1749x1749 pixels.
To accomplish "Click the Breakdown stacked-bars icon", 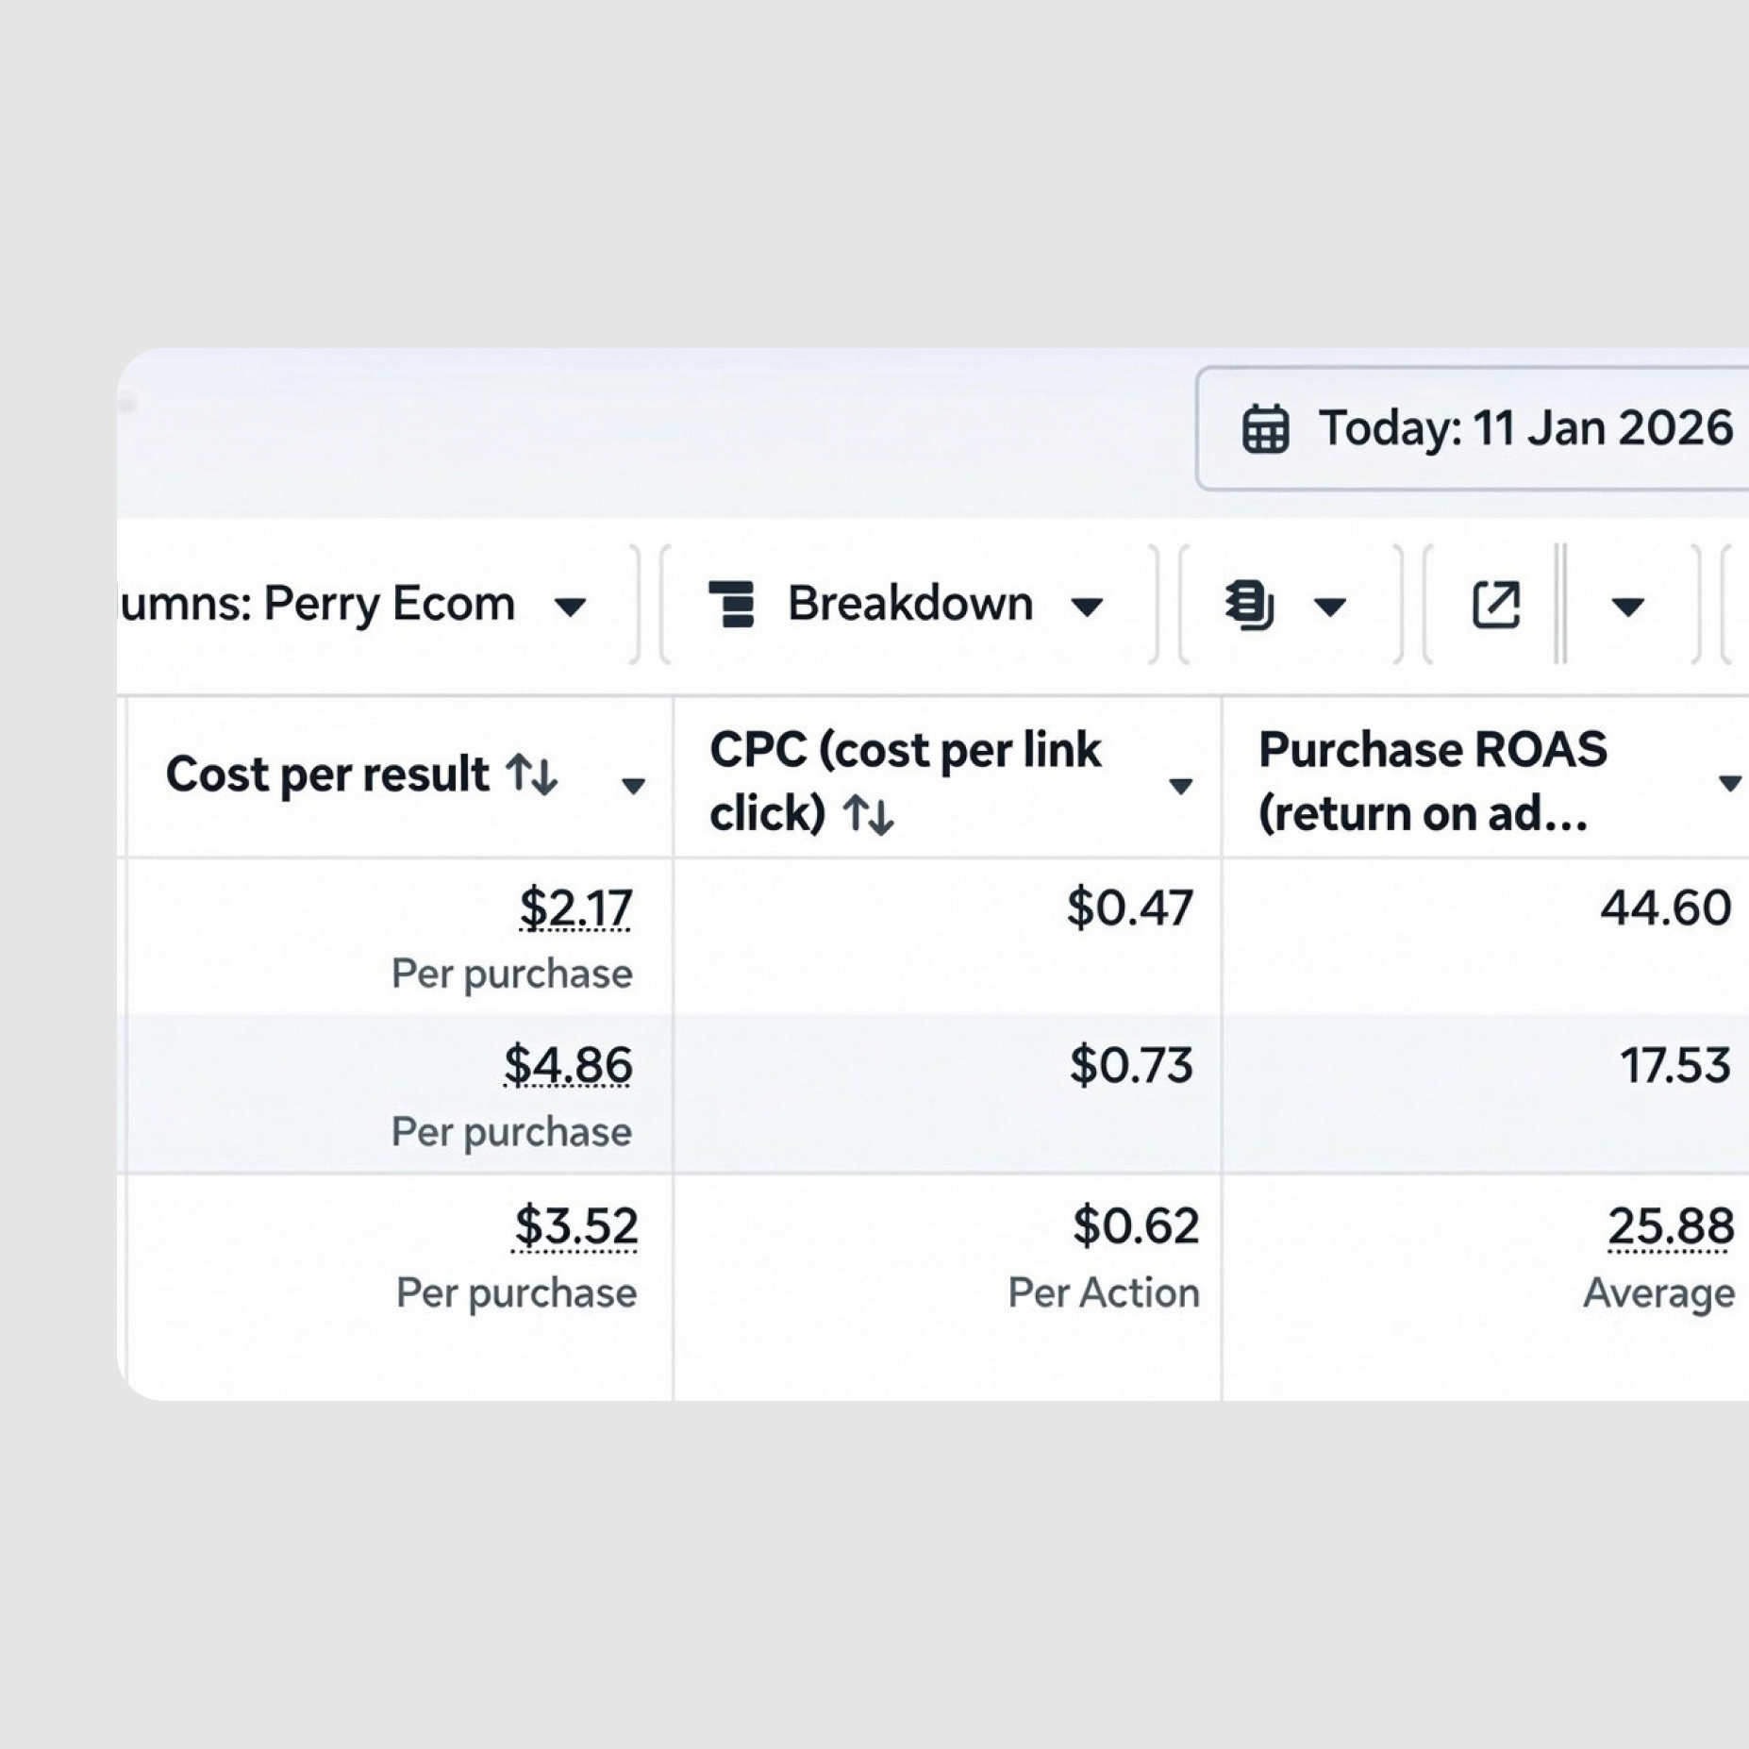I will coord(732,604).
